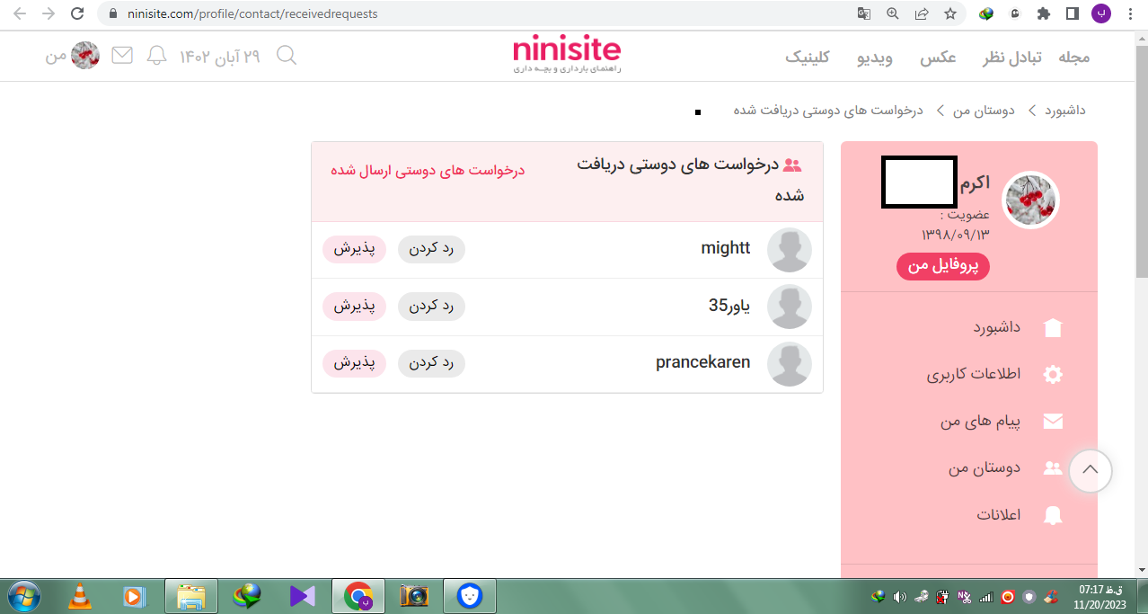The height and width of the screenshot is (614, 1148).
Task: Open پیام های من in sidebar
Action: pyautogui.click(x=980, y=422)
